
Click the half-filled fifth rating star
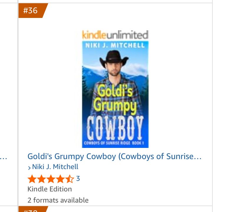(x=70, y=179)
